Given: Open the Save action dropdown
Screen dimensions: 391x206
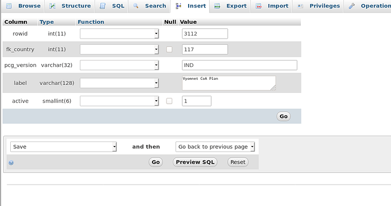Looking at the screenshot, I should 63,147.
